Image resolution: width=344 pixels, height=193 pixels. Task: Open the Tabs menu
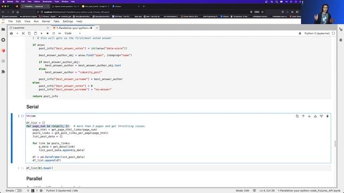56,21
